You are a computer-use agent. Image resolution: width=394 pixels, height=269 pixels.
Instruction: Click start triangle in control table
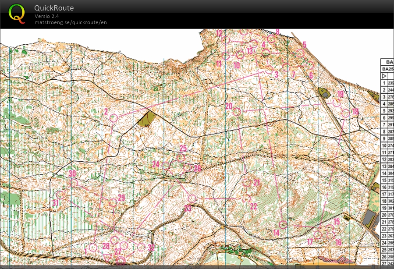(384, 76)
